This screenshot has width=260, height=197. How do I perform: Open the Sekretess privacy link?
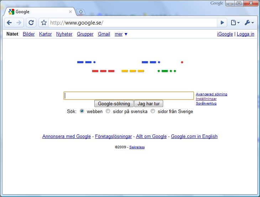pos(137,147)
